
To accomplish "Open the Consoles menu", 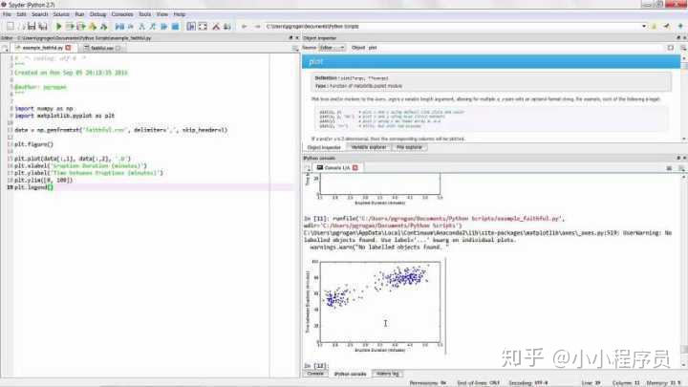I will (122, 14).
